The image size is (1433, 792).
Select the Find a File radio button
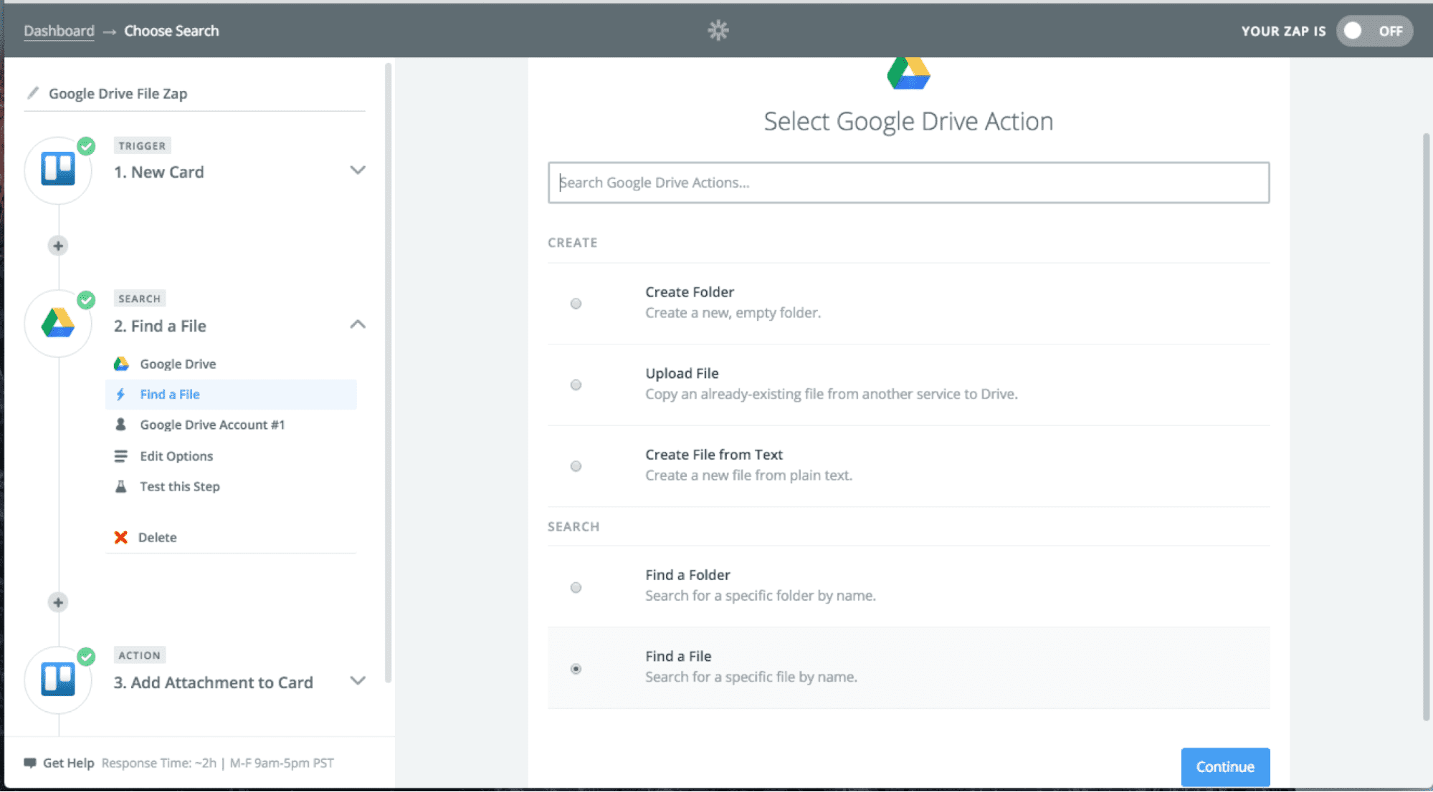pos(576,668)
